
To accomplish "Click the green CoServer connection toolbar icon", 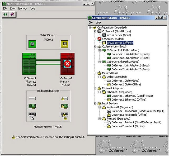I will (5, 15).
